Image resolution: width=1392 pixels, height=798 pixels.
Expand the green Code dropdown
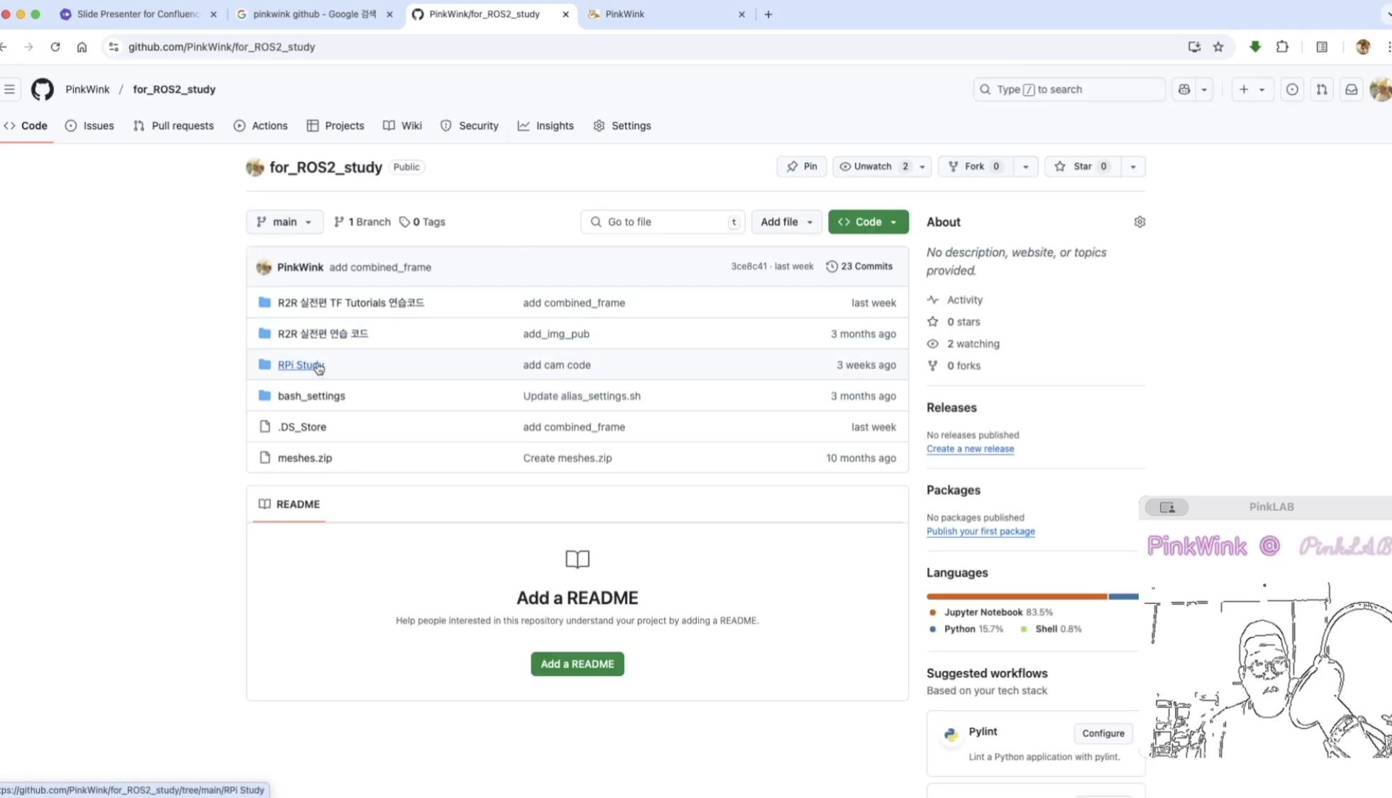[x=868, y=222]
